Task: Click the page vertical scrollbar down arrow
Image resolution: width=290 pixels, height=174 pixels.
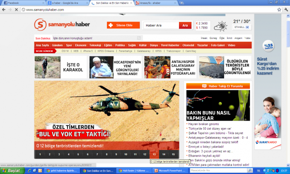Action: click(288, 165)
